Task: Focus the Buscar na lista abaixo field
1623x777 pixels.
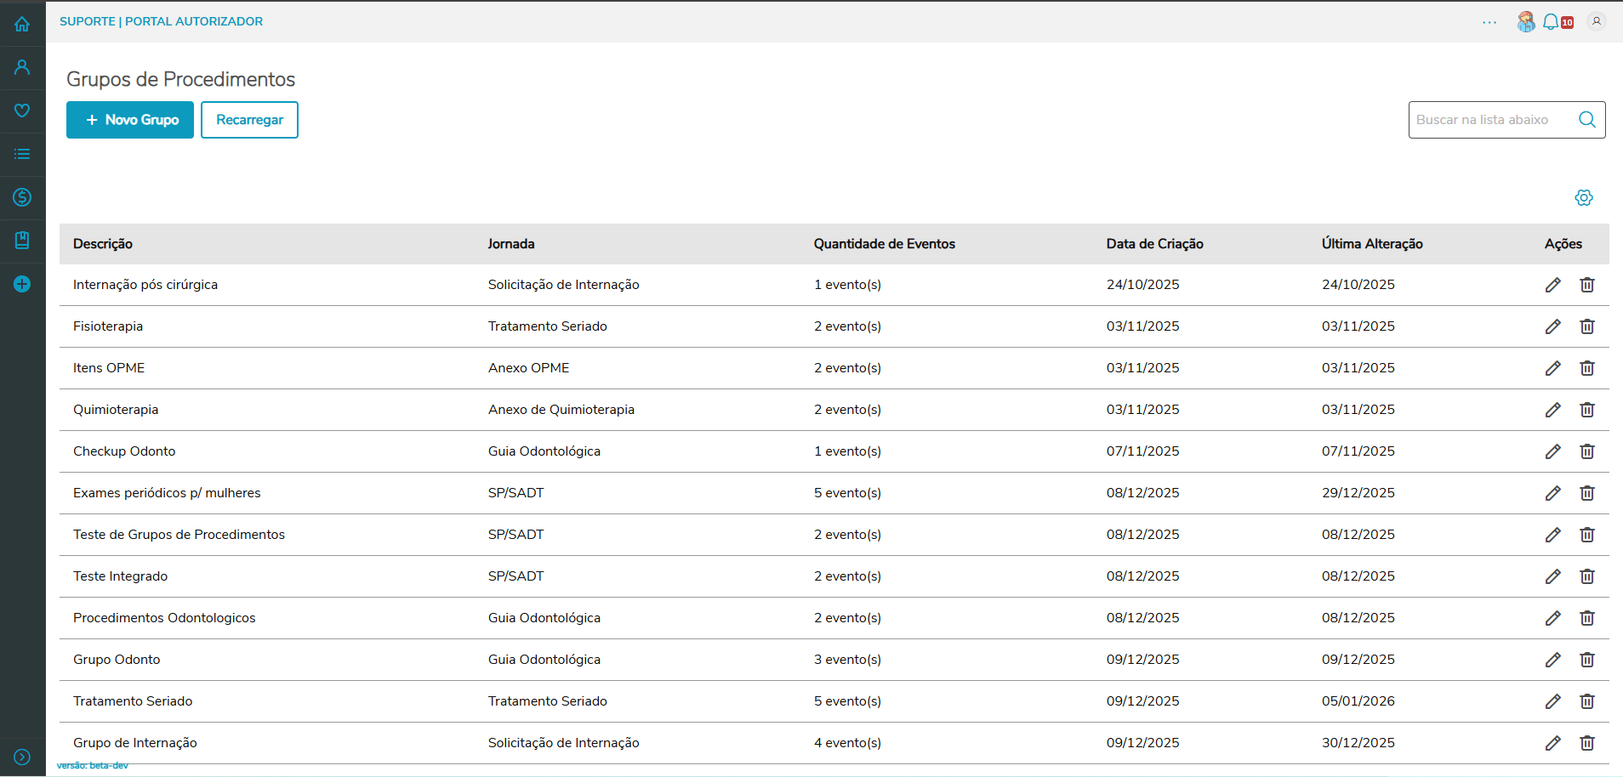Action: coord(1489,120)
